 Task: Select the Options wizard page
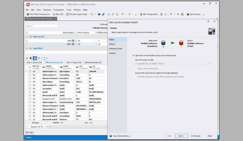(x=112, y=44)
